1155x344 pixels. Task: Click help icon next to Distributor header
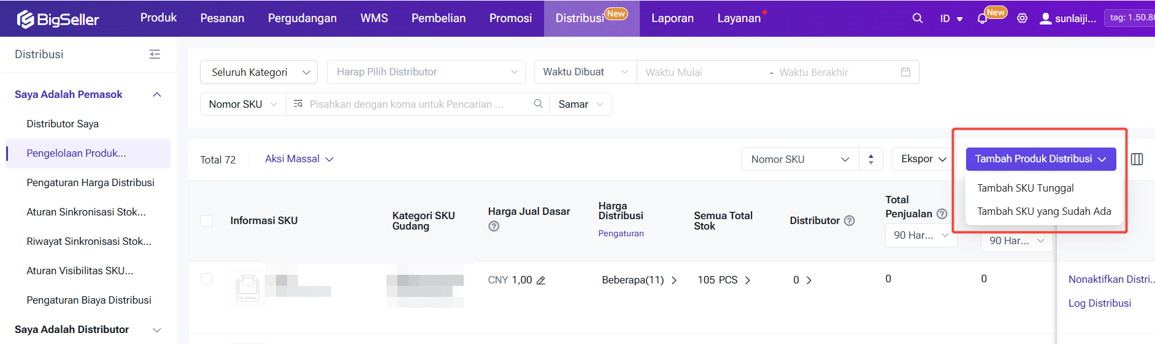(850, 220)
